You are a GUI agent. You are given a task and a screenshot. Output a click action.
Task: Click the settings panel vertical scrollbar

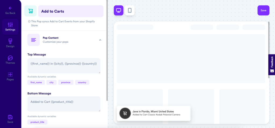click(107, 50)
